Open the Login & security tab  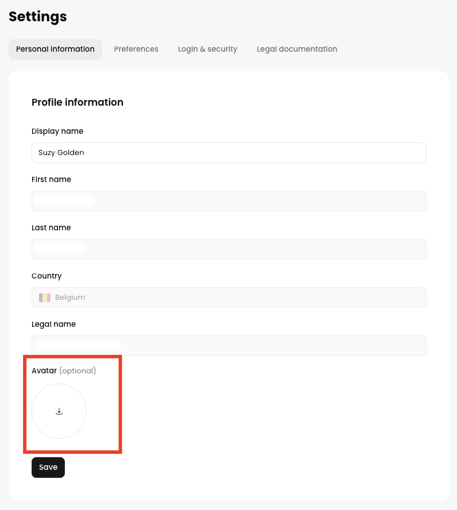[207, 49]
